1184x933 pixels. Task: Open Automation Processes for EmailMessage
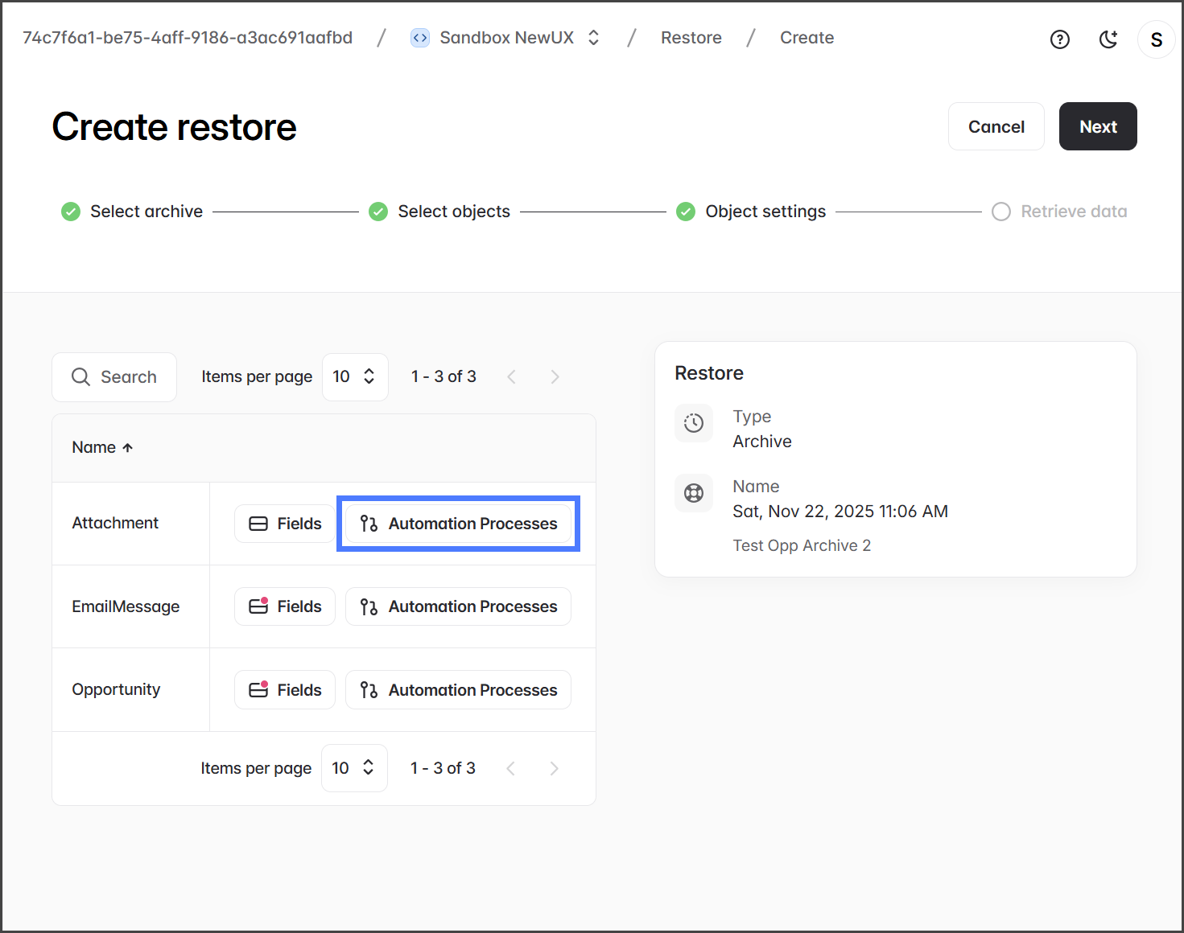[x=458, y=606]
